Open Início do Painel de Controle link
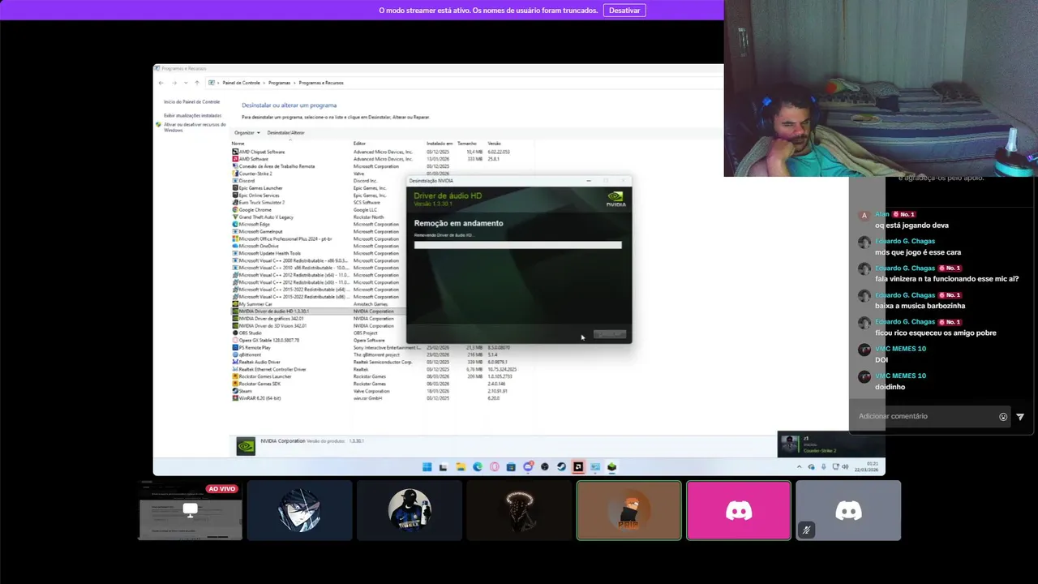Viewport: 1038px width, 584px height. [x=191, y=102]
